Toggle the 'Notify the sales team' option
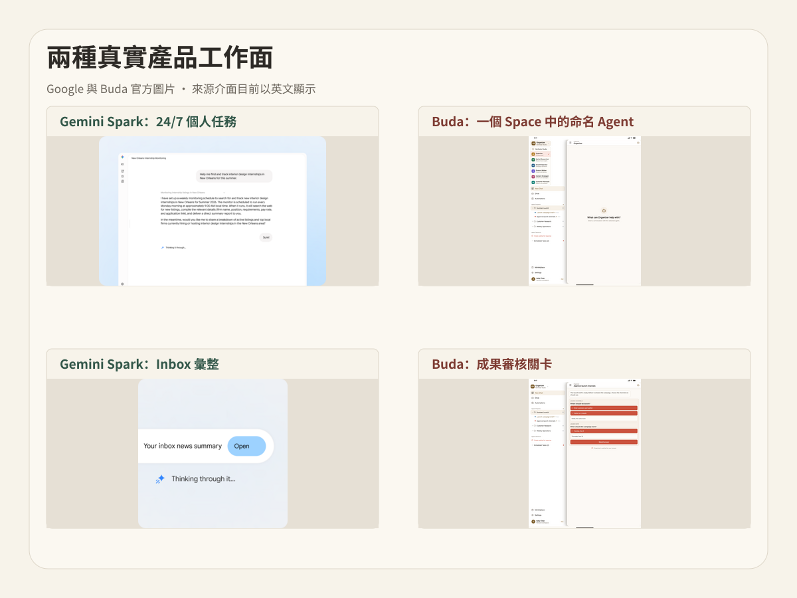The height and width of the screenshot is (598, 797). pyautogui.click(x=604, y=419)
